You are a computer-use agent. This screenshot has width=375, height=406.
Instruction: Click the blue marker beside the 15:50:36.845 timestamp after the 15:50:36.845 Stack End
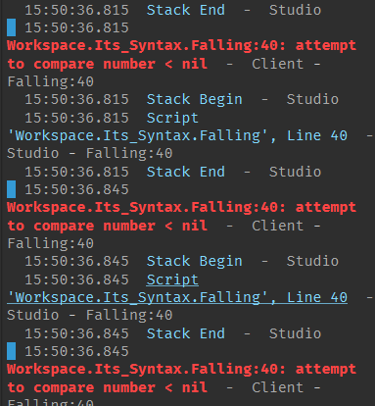(x=12, y=351)
